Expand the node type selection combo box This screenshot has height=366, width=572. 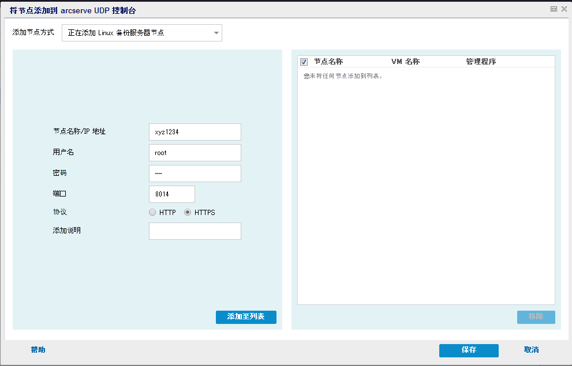point(141,33)
